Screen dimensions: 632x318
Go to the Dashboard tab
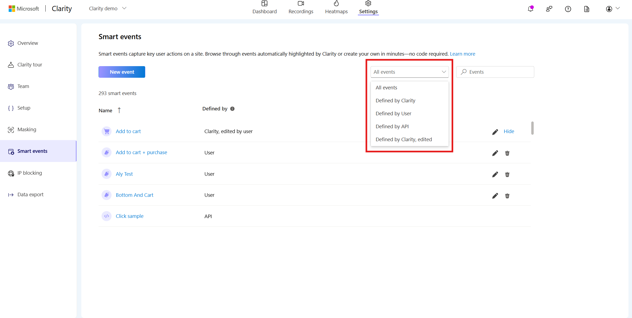(x=264, y=8)
